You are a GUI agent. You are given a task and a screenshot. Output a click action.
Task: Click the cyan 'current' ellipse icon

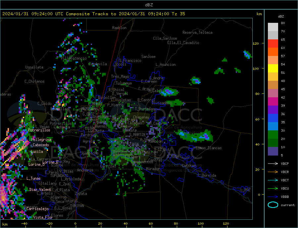coord(273,205)
